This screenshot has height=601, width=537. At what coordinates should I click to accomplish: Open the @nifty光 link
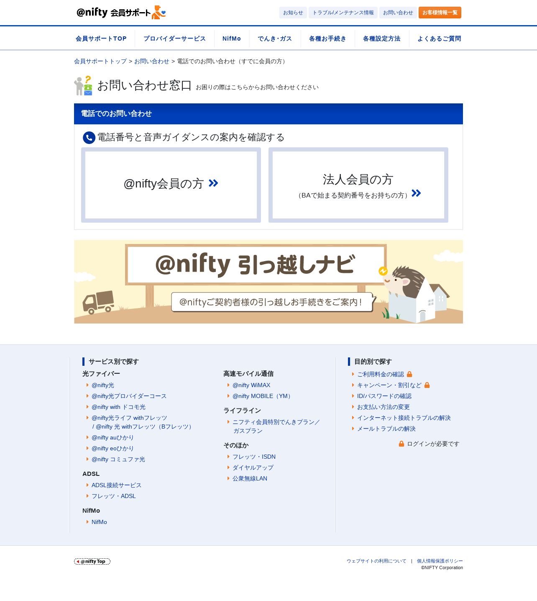[x=103, y=385]
